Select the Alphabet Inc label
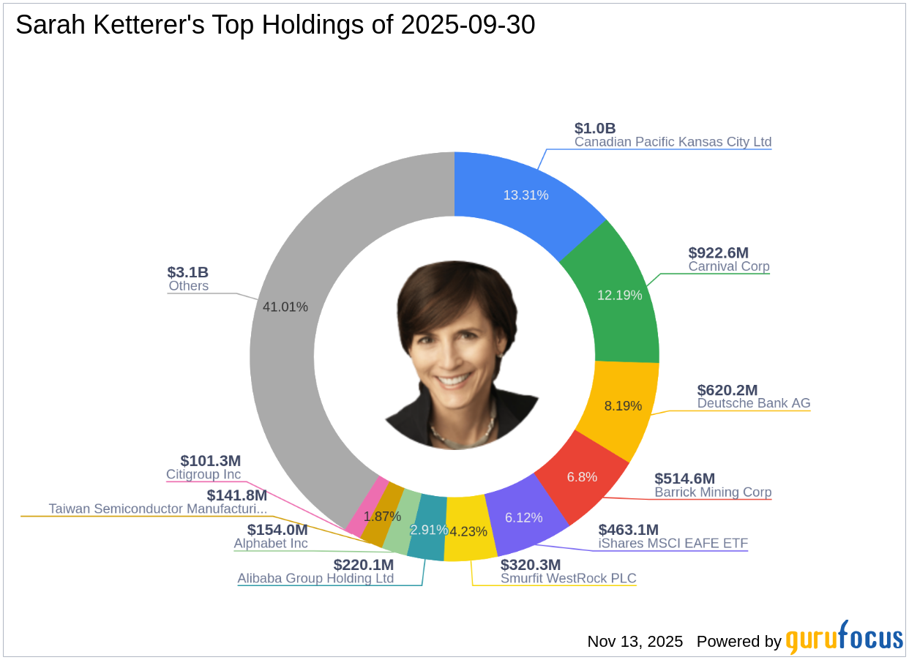This screenshot has height=660, width=909. 271,544
